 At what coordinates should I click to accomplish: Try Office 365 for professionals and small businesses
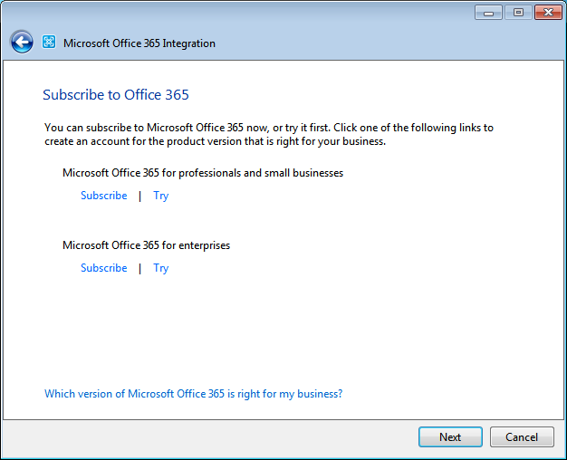click(160, 196)
